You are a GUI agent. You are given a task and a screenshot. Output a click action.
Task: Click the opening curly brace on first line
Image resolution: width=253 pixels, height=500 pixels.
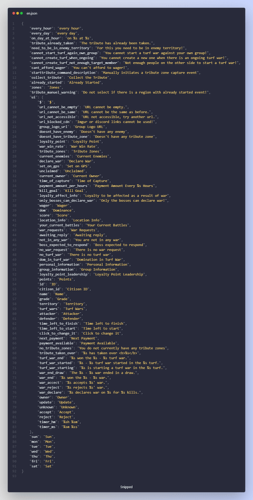coord(22,23)
